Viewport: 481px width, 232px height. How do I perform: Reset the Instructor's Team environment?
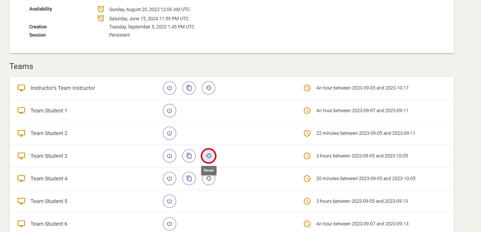click(x=208, y=88)
